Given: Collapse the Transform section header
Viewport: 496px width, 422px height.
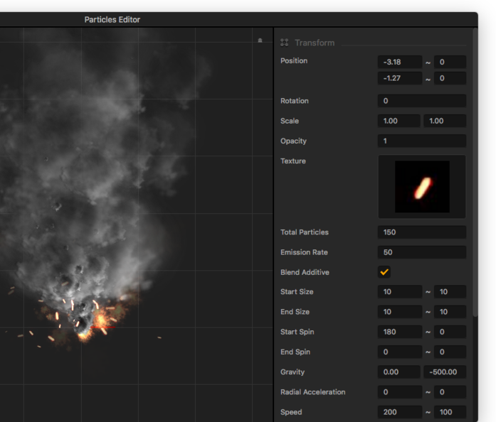Looking at the screenshot, I should click(315, 43).
